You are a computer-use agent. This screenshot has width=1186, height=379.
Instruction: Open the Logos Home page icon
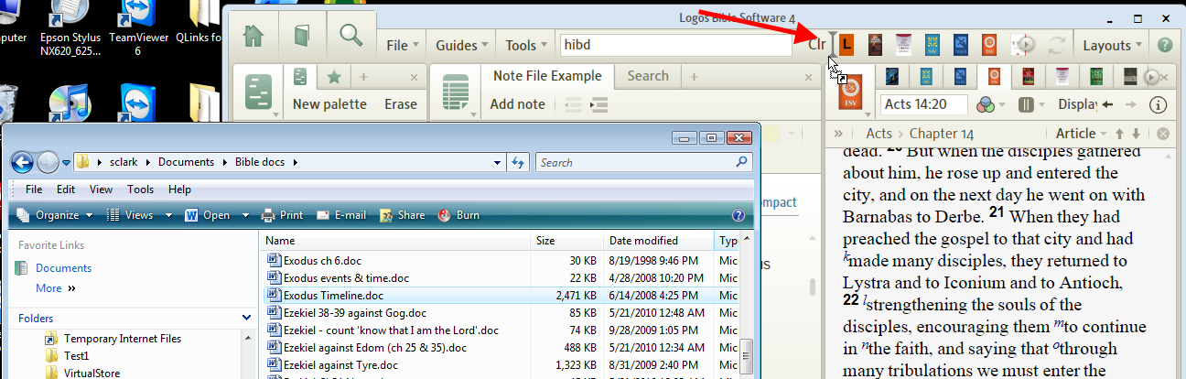click(x=255, y=37)
